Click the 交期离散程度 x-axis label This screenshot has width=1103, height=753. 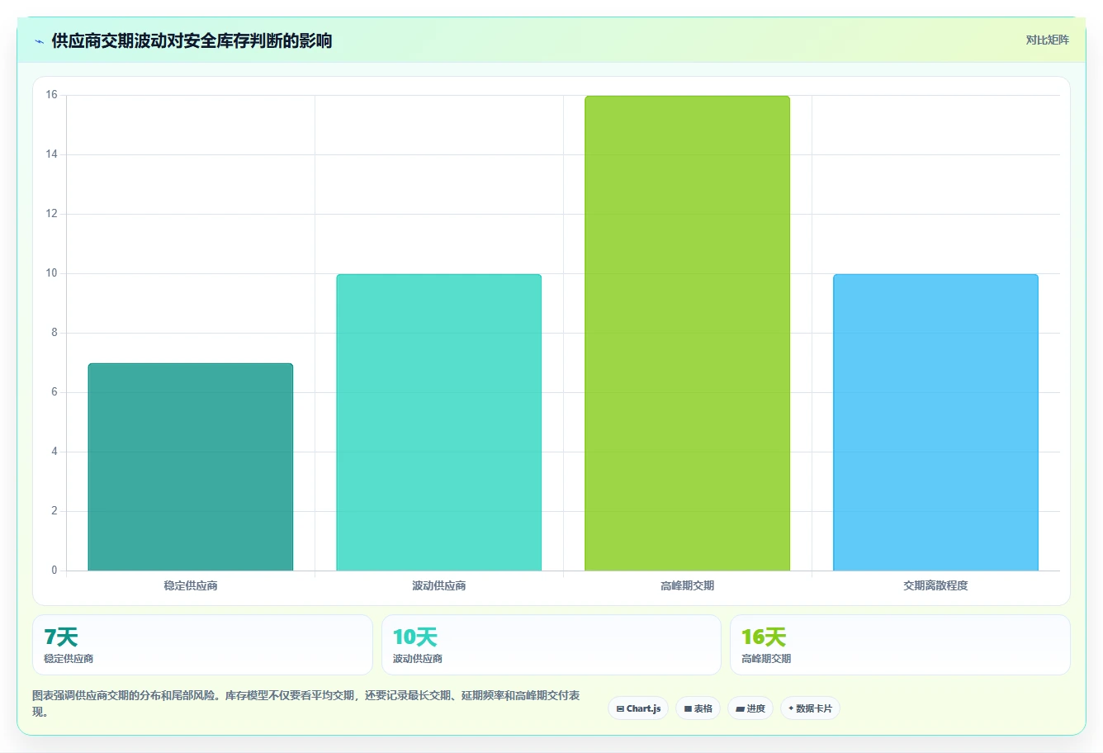coord(935,585)
